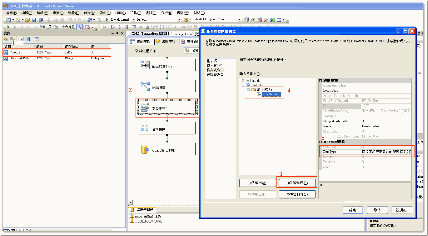This screenshot has height=236, width=428.
Task: Select the 多點傳送 multicast component
Action: tap(167, 86)
